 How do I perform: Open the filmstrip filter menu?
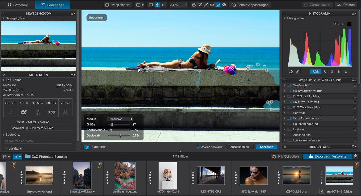coord(17,157)
